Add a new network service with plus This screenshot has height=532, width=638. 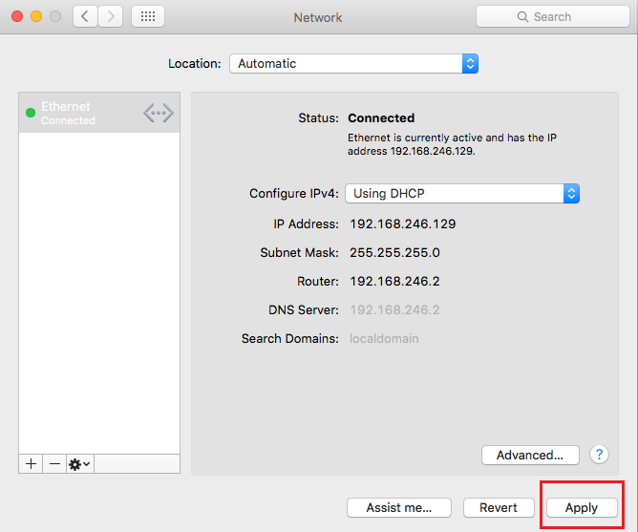point(31,463)
